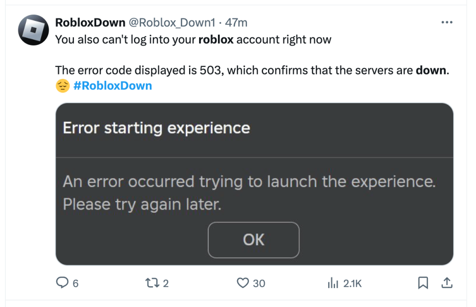Screen dimensions: 476x307
Task: Repost this tweet with retweet icon
Action: (x=152, y=283)
